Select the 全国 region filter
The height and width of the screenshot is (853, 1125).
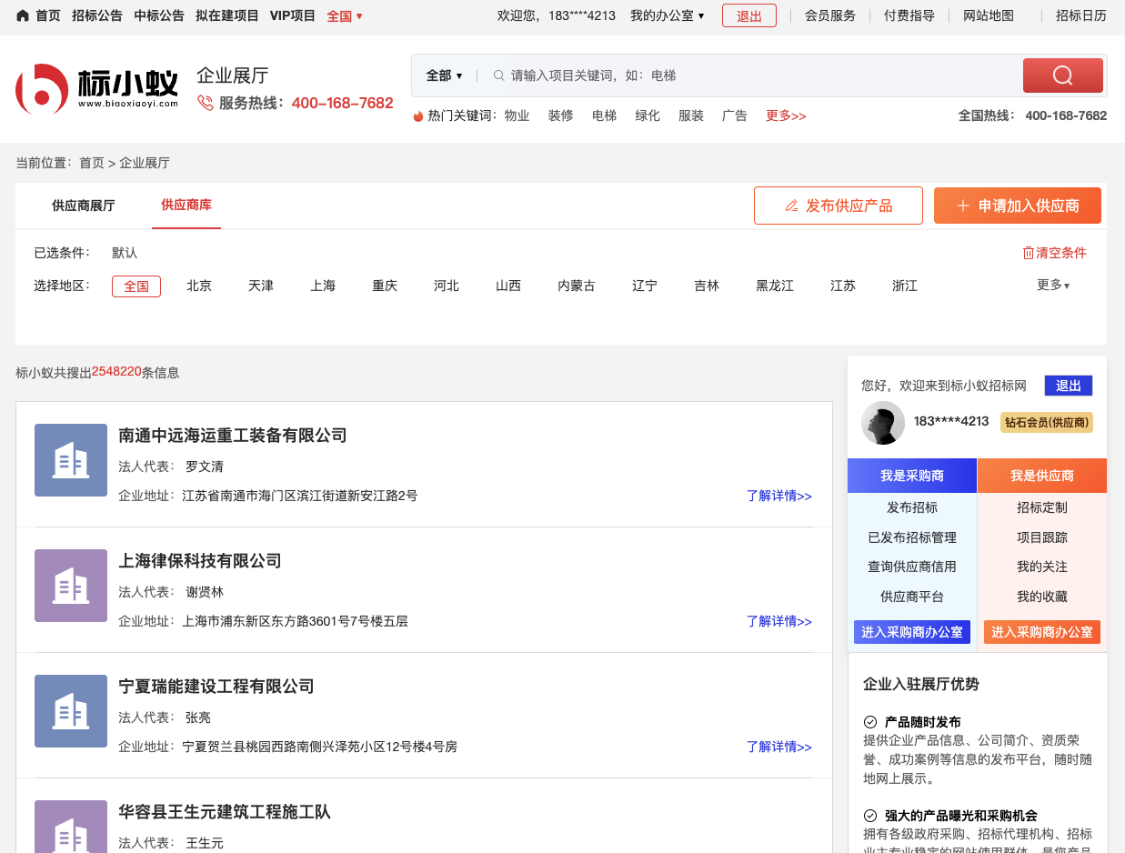click(x=136, y=286)
